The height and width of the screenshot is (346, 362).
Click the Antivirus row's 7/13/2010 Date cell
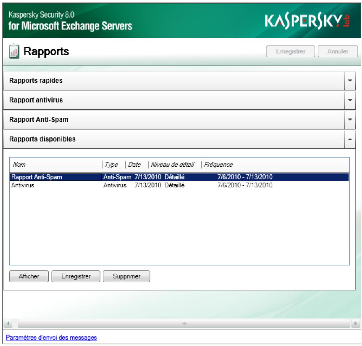[148, 185]
